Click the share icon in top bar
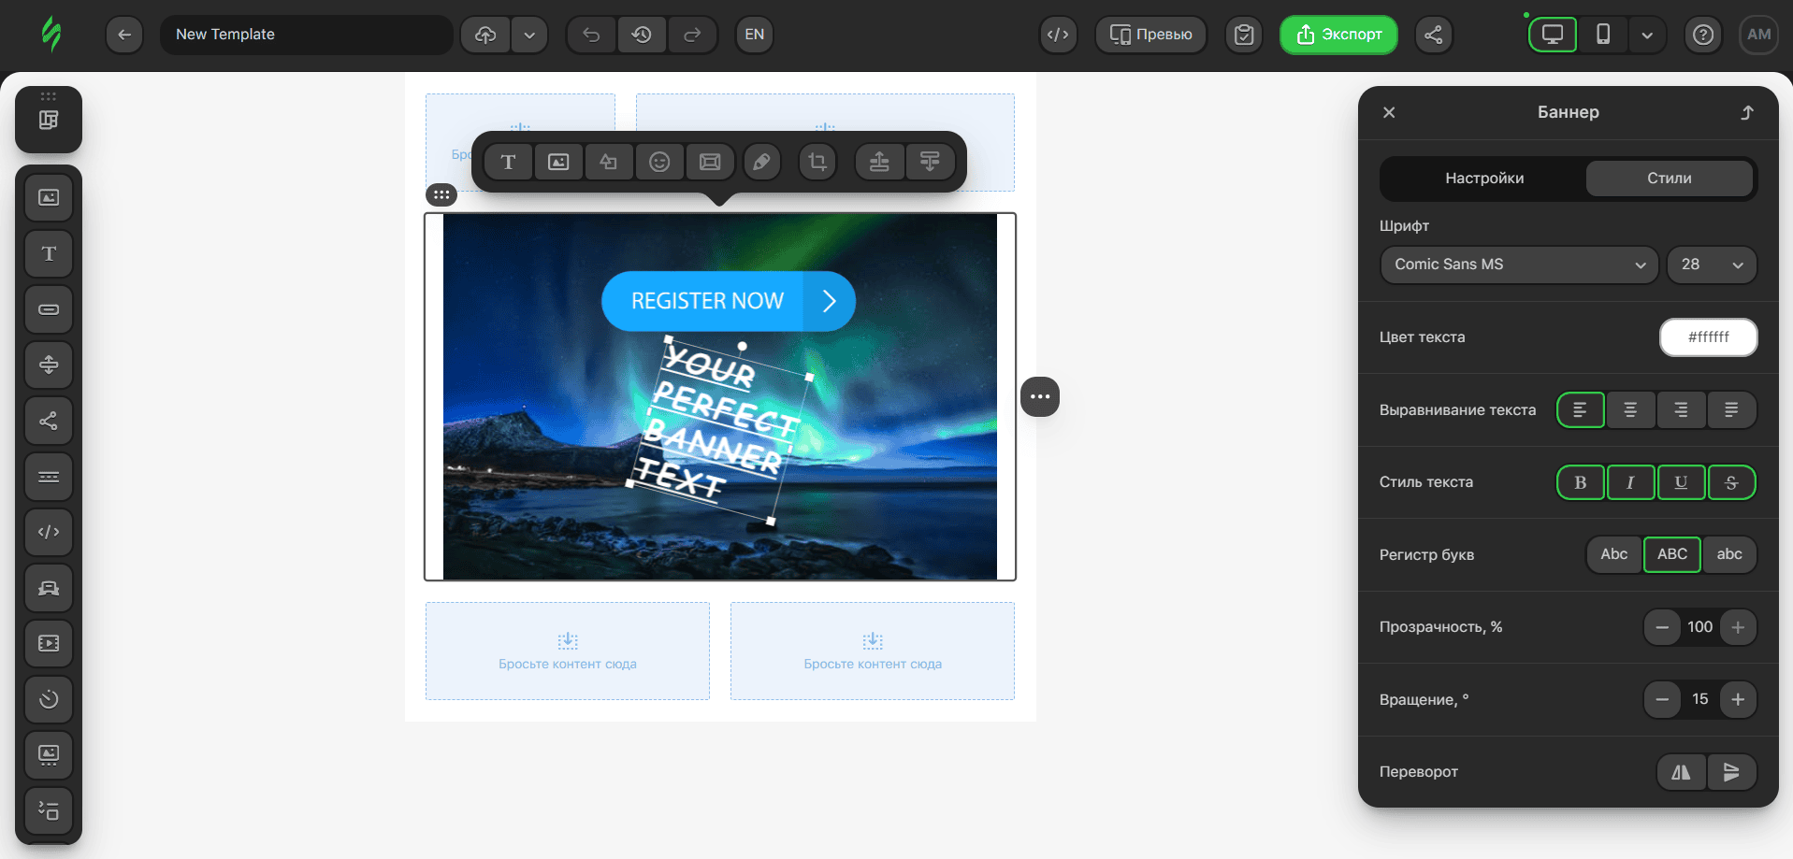Screen dimensions: 1793x859 [1433, 35]
